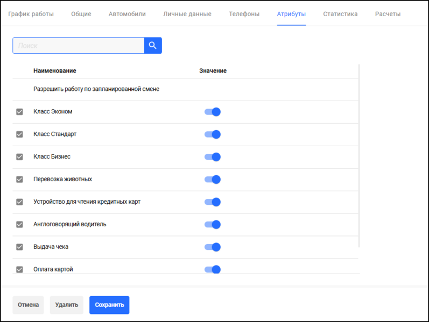Turn off the Класс Эконом toggle switch
The height and width of the screenshot is (322, 429).
click(x=213, y=112)
